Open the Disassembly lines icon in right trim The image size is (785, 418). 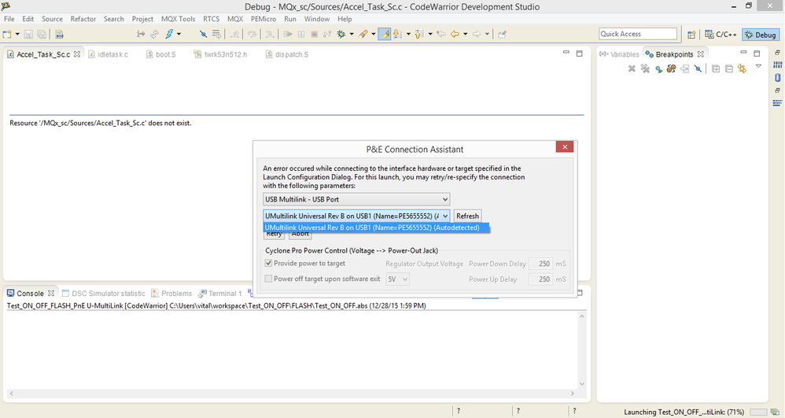click(x=777, y=103)
